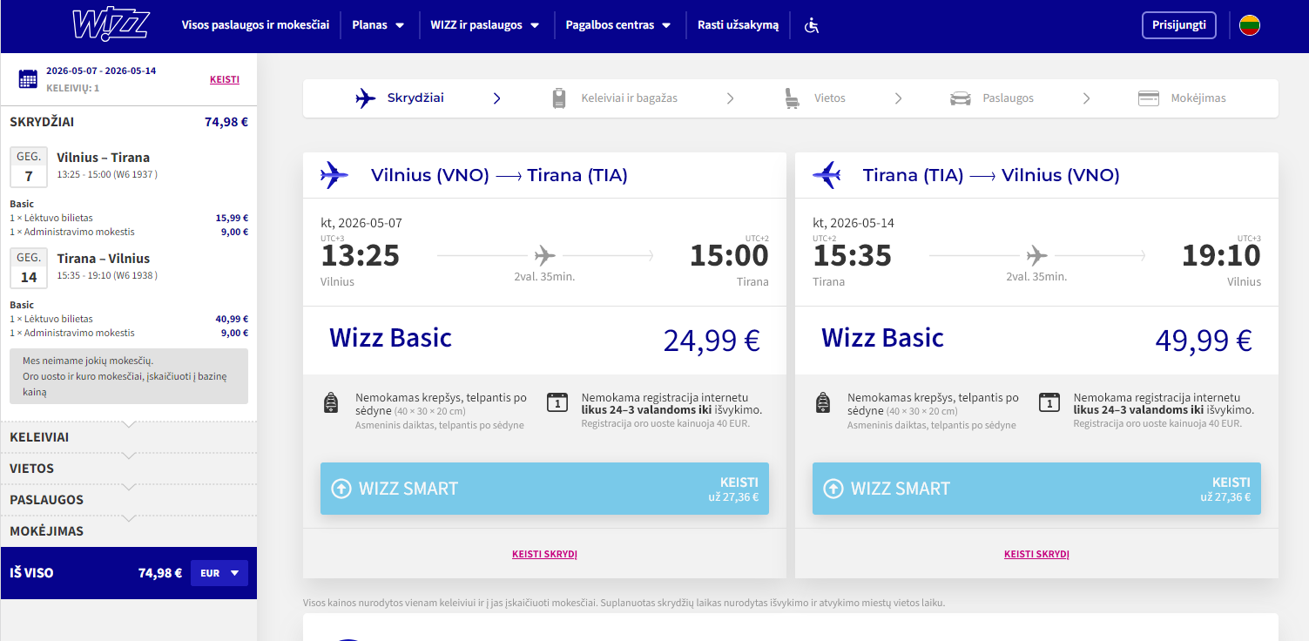Click the wheelchair accessibility icon in the navbar
1309x641 pixels.
pos(810,25)
